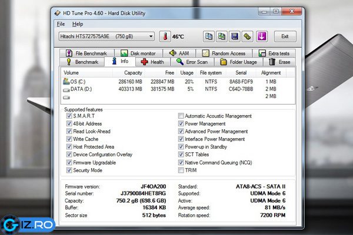The height and width of the screenshot is (235, 353).
Task: Click the C64D-78BB serial value
Action: coord(241,89)
